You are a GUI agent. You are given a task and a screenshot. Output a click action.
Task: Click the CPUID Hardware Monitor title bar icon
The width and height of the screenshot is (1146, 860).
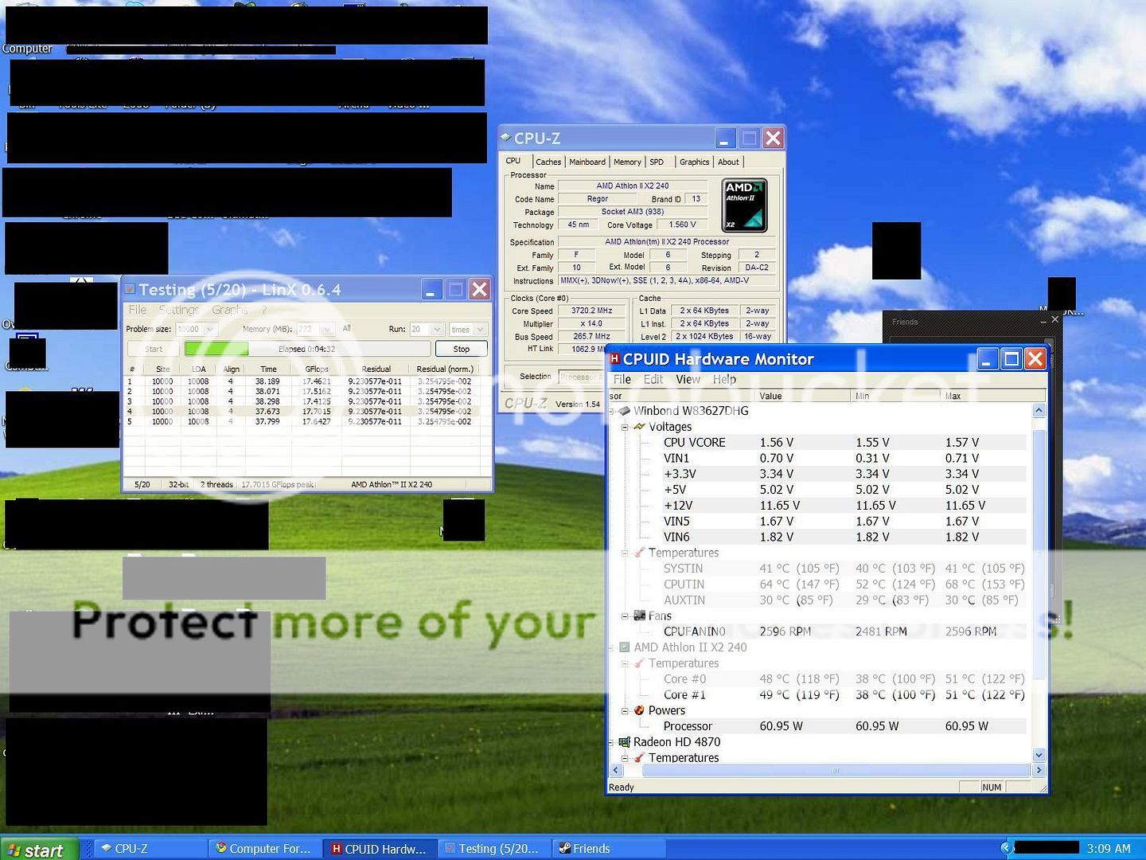[x=614, y=359]
